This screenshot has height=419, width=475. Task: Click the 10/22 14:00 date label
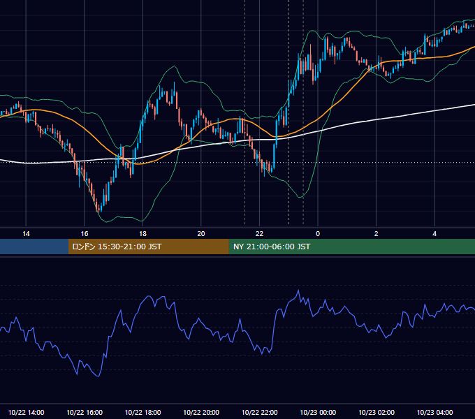click(26, 412)
